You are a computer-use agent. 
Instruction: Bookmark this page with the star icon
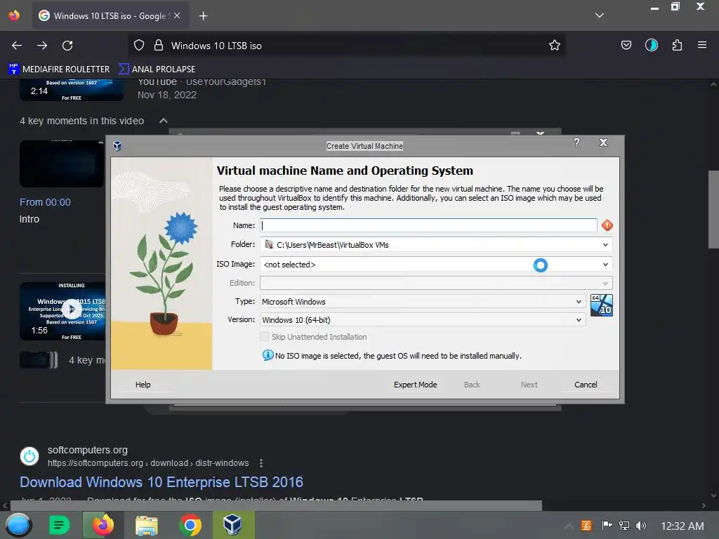pos(555,45)
